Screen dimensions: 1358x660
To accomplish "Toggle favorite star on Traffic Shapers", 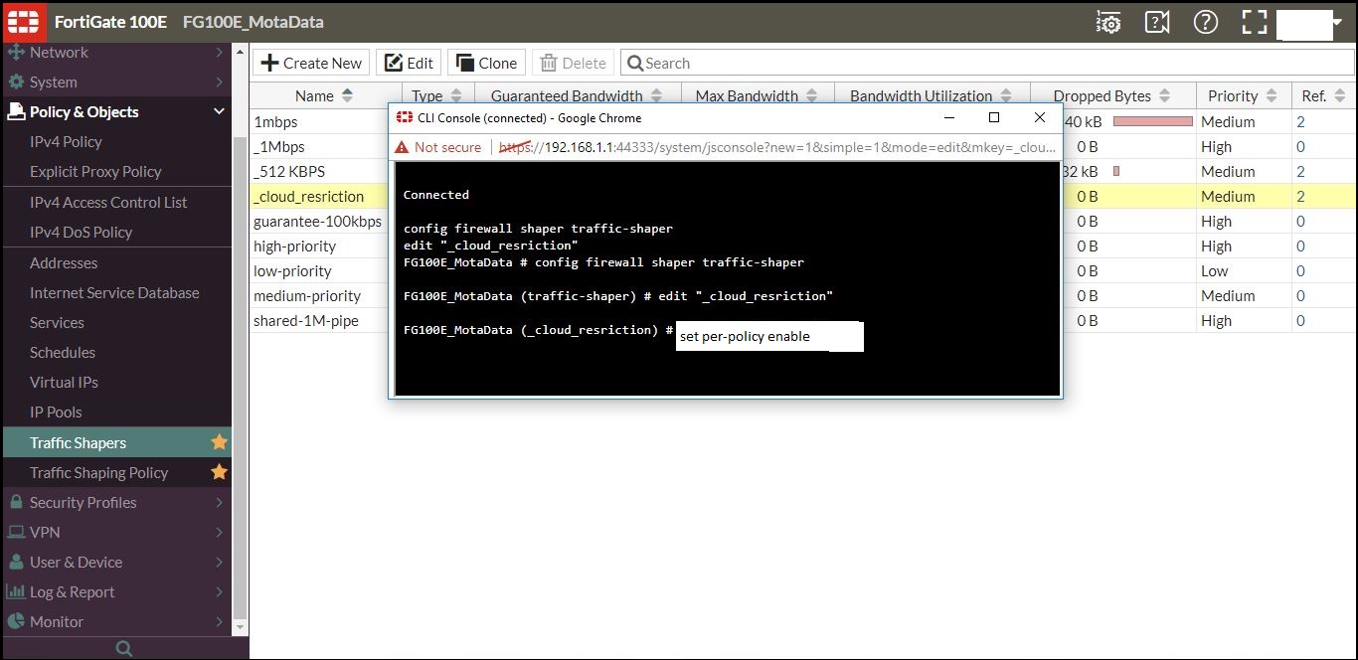I will tap(220, 442).
